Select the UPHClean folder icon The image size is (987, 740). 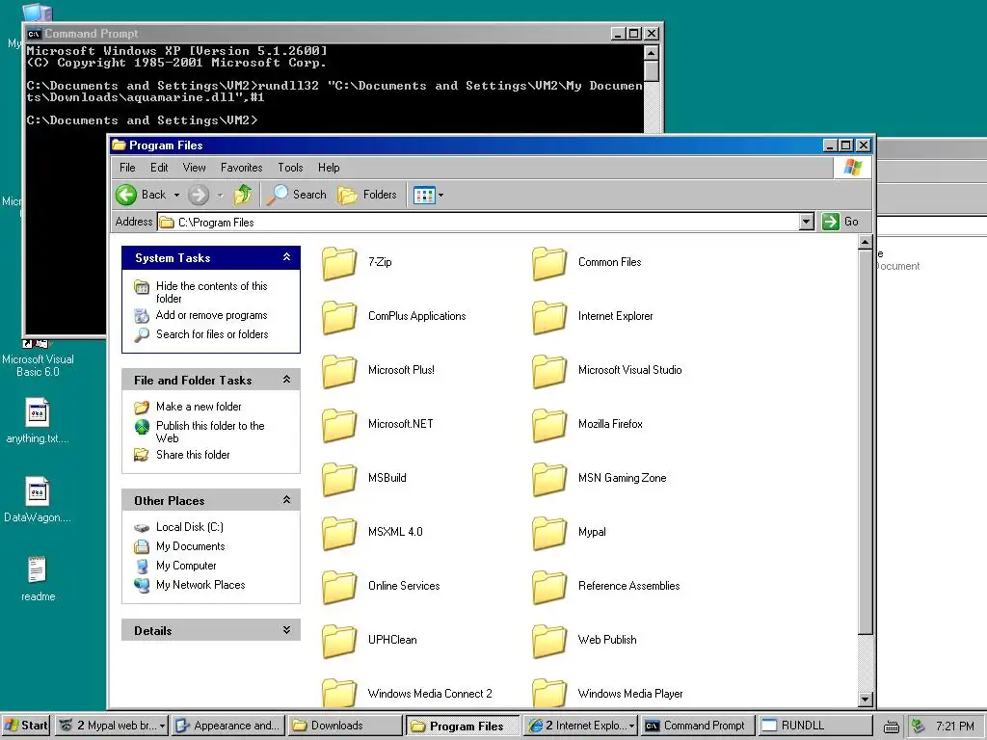[x=339, y=641]
